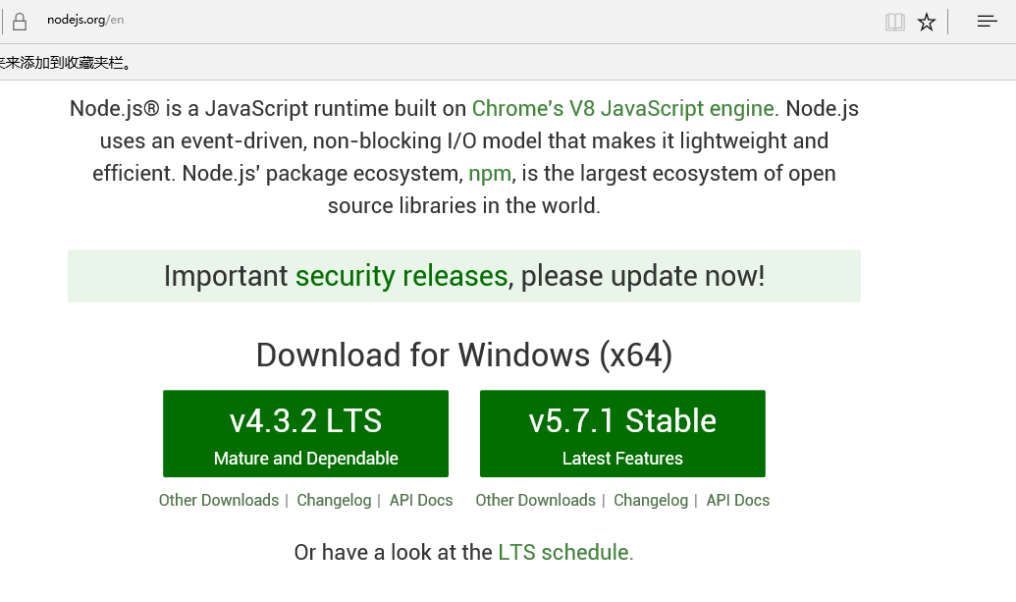Follow the npm link
1016x602 pixels.
click(490, 174)
